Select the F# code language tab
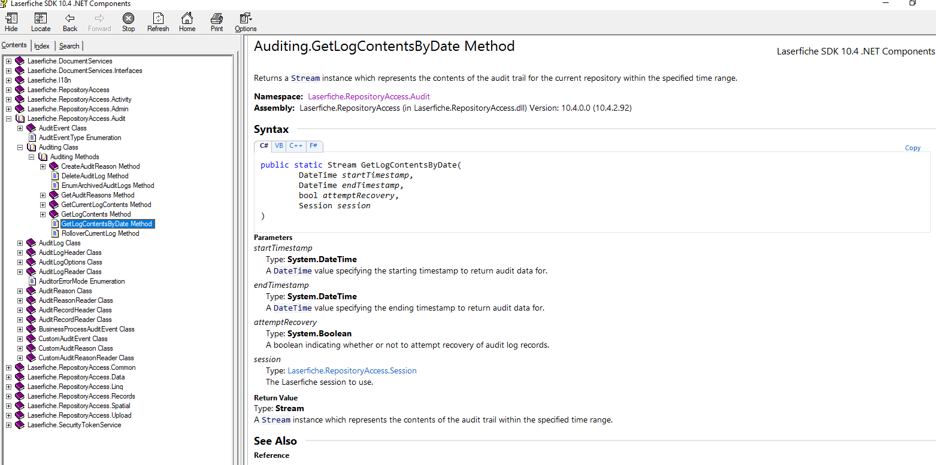 313,146
